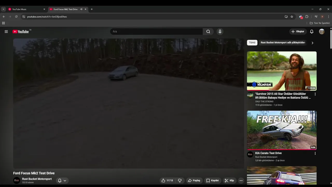The height and width of the screenshot is (187, 332).
Task: Open Chrome profile Y button
Action: (322, 17)
